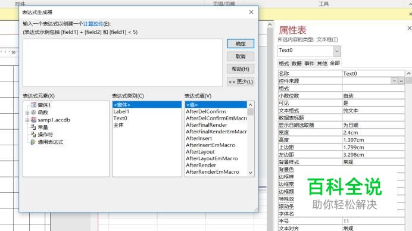Switch to the 其他 tab in property sheet

pos(322,63)
